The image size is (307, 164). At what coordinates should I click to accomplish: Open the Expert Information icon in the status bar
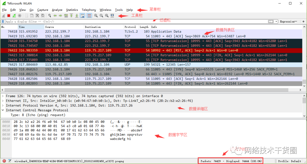click(x=3, y=161)
